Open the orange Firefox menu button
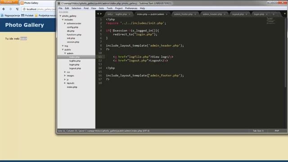Image resolution: width=288 pixels, height=162 pixels. (x=9, y=2)
